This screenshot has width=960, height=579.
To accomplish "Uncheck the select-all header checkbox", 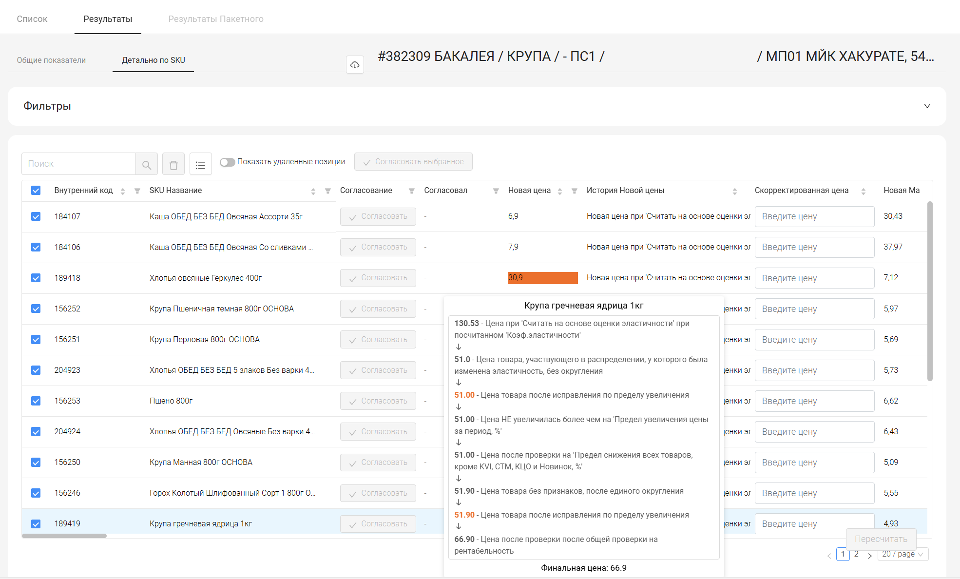I will (x=36, y=191).
